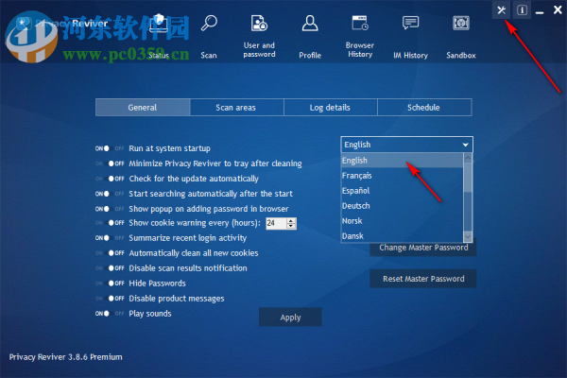This screenshot has width=567, height=378.
Task: Click language list scroll up arrow
Action: coord(468,158)
